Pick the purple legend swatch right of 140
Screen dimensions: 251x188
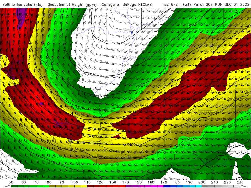pyautogui.click(x=129, y=186)
